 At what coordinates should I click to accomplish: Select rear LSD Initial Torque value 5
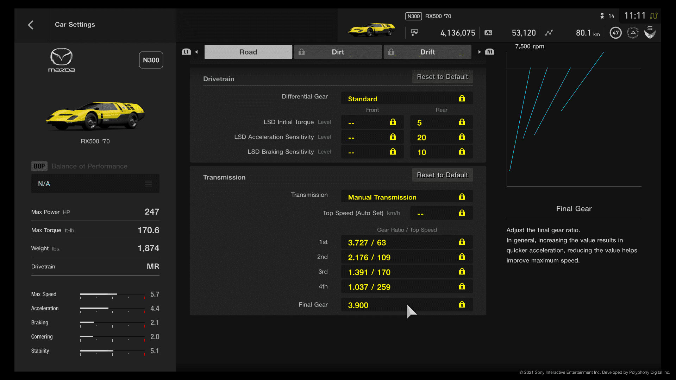[x=442, y=122]
